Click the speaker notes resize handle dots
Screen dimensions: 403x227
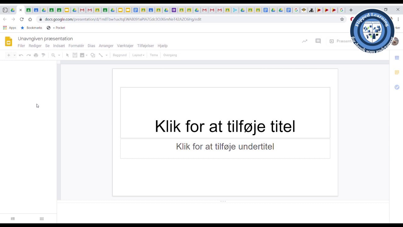point(223,201)
